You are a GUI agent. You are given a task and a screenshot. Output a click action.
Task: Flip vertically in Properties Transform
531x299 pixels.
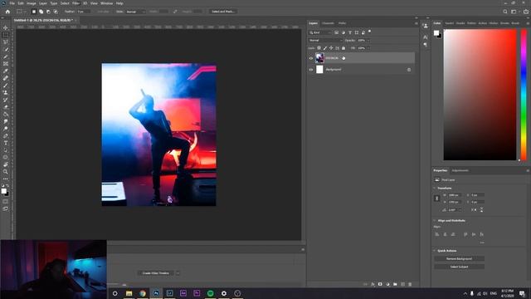[x=481, y=210]
